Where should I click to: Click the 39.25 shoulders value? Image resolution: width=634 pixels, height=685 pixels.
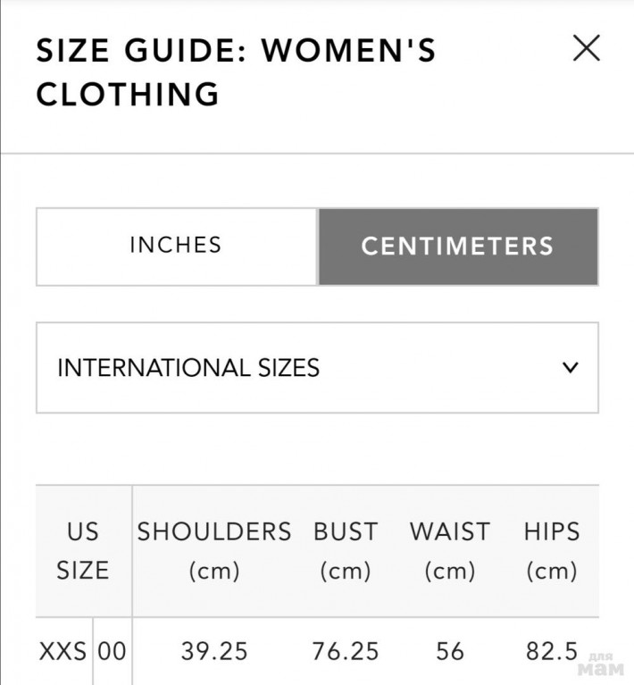click(x=214, y=651)
